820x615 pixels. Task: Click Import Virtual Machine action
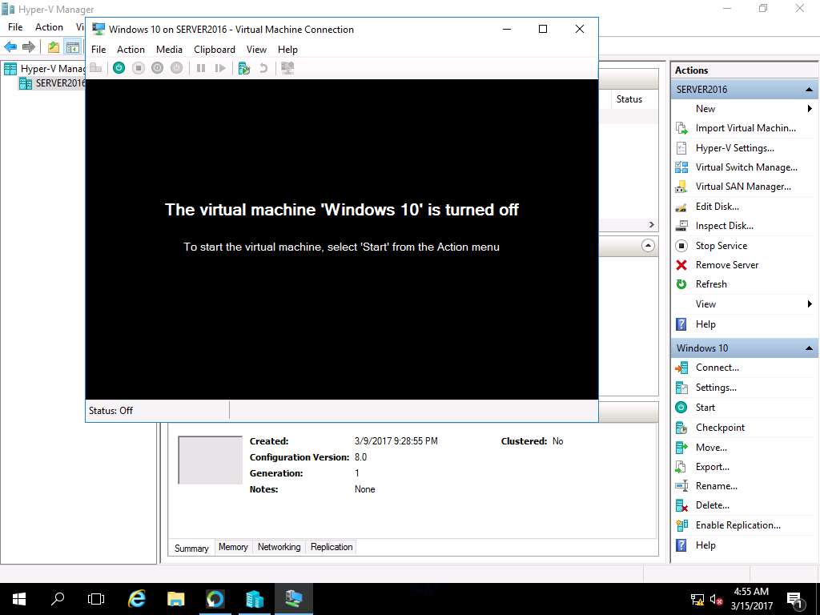point(744,128)
